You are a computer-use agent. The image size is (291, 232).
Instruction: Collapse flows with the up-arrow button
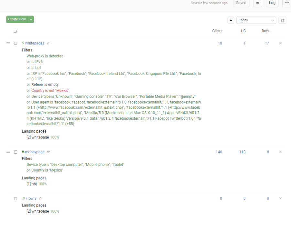coord(231,20)
